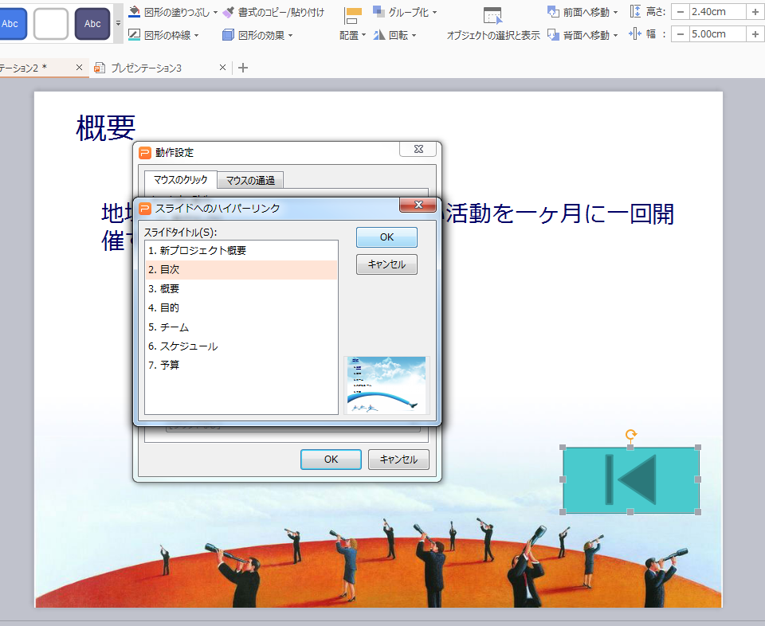Screen dimensions: 765x626
Task: Apply the dark purple Abc shape style
Action: coord(92,23)
